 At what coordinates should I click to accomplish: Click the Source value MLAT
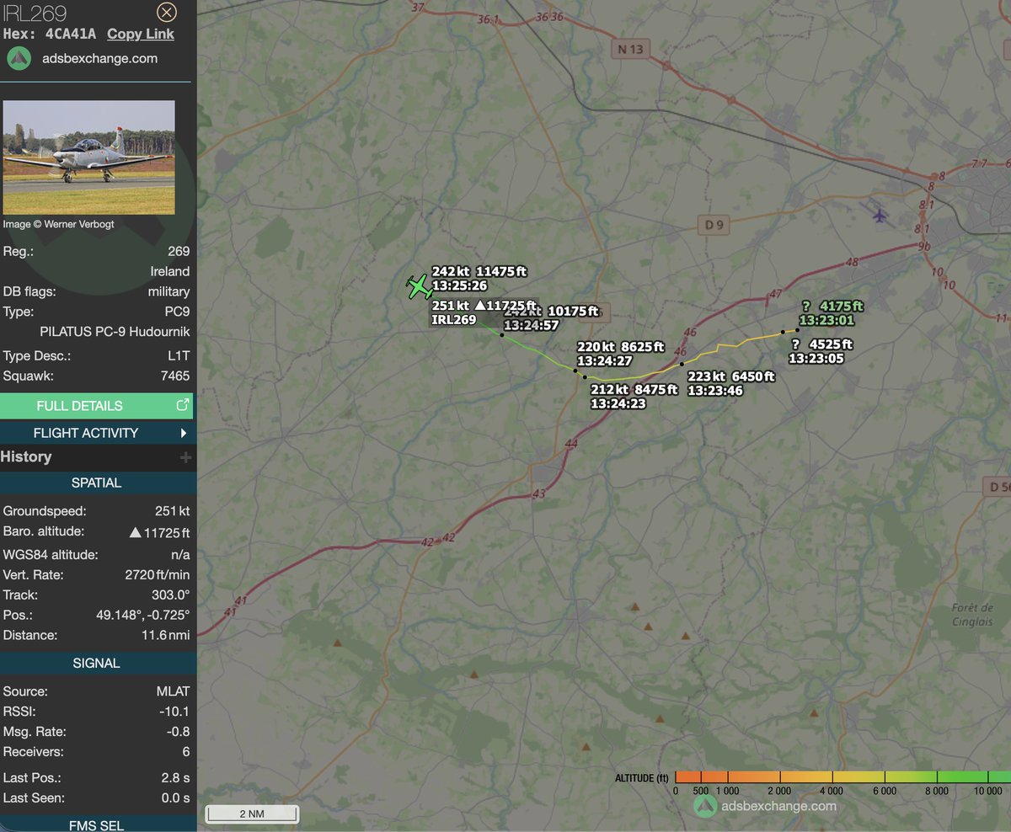point(172,691)
